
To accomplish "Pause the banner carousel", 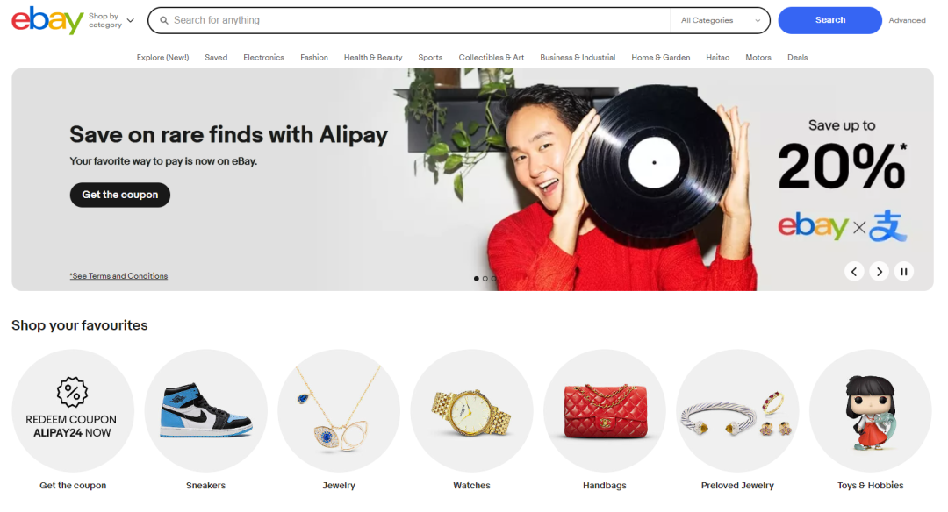I will tap(904, 272).
